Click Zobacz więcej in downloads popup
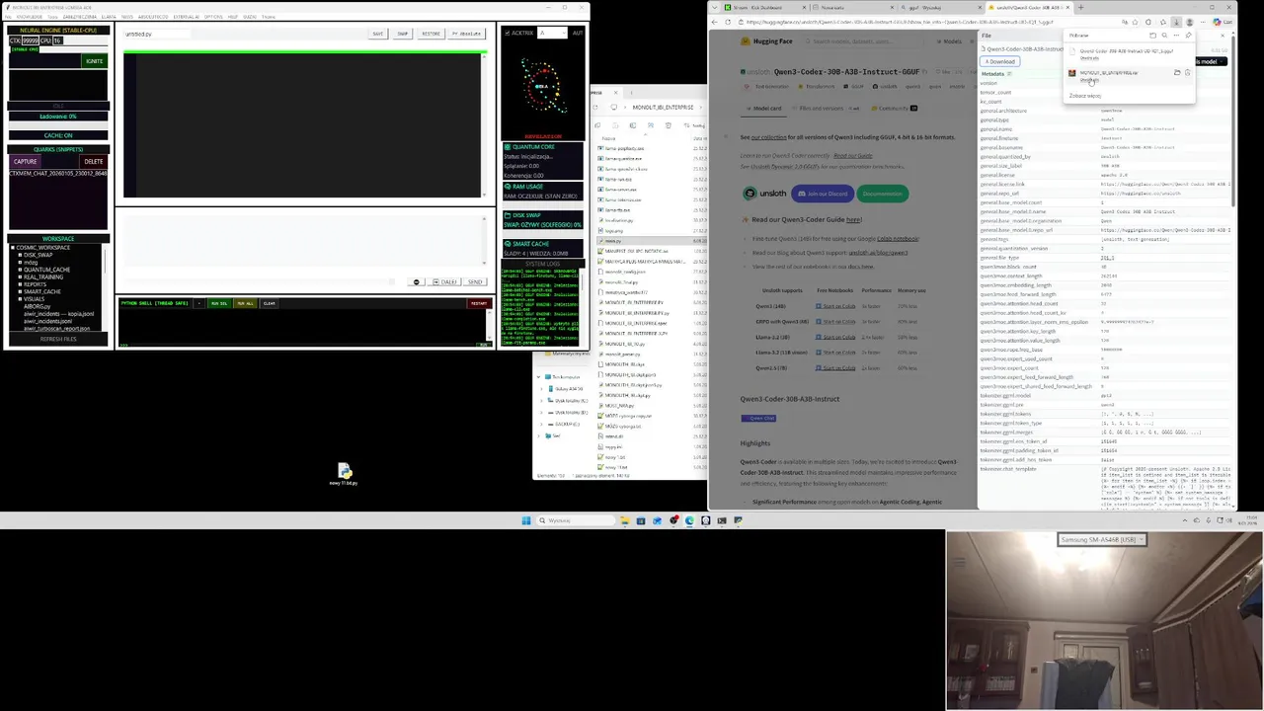This screenshot has height=711, width=1264. pyautogui.click(x=1085, y=96)
